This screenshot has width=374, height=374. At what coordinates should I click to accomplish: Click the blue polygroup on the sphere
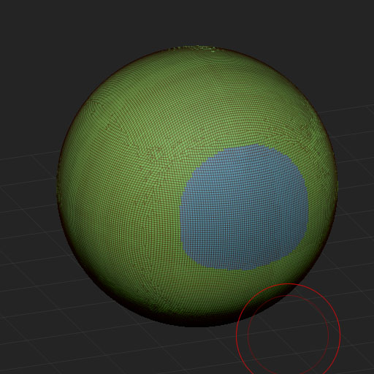coord(244,207)
